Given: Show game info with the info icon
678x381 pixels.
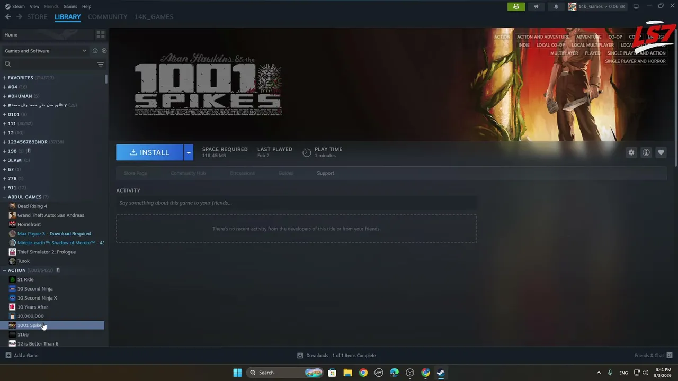Looking at the screenshot, I should coord(646,152).
